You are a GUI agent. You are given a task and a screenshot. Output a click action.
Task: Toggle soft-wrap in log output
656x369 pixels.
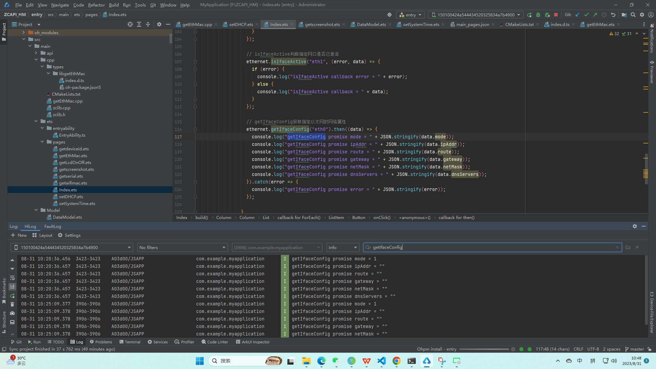point(12,278)
